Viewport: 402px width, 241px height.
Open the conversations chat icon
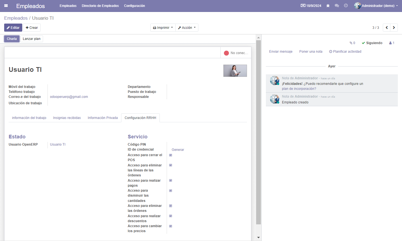point(337,6)
